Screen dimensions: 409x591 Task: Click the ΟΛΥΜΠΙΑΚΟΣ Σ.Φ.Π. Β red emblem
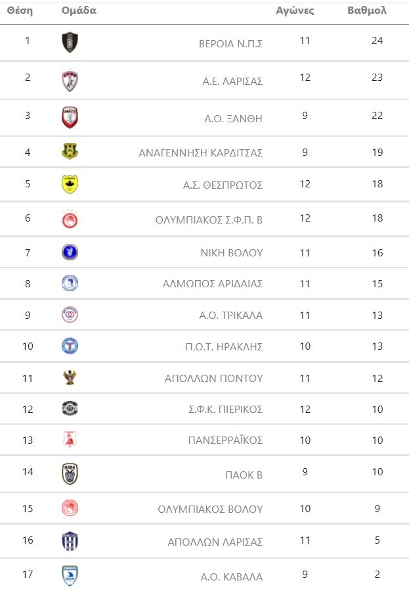point(70,219)
